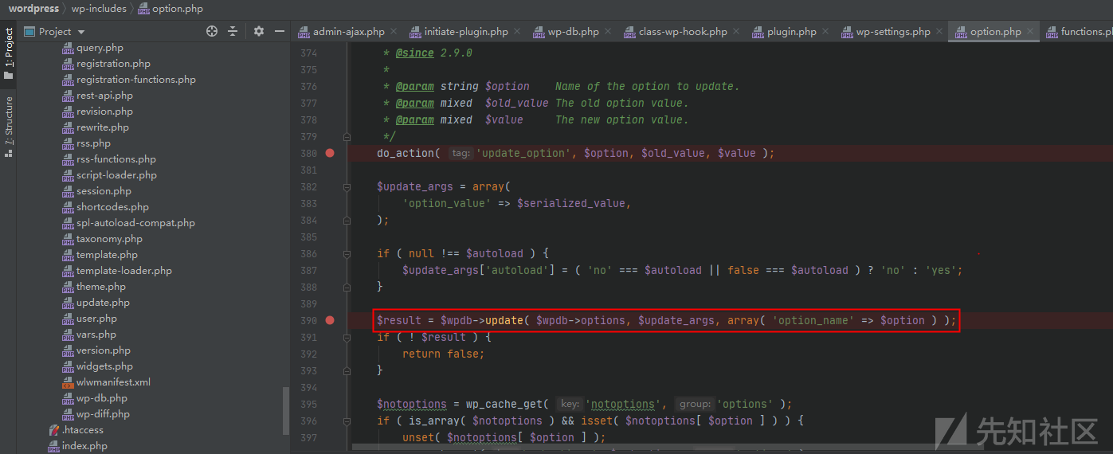Remove the breakpoint on line 390
Image resolution: width=1113 pixels, height=454 pixels.
tap(330, 320)
